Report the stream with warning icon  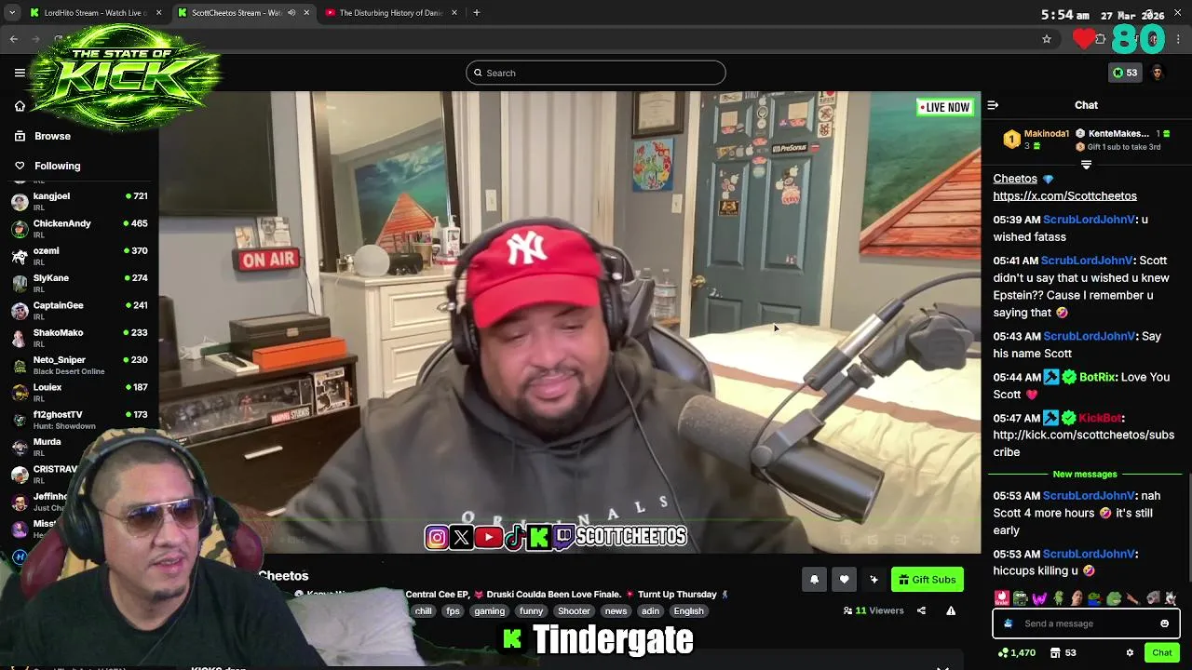[x=951, y=610]
